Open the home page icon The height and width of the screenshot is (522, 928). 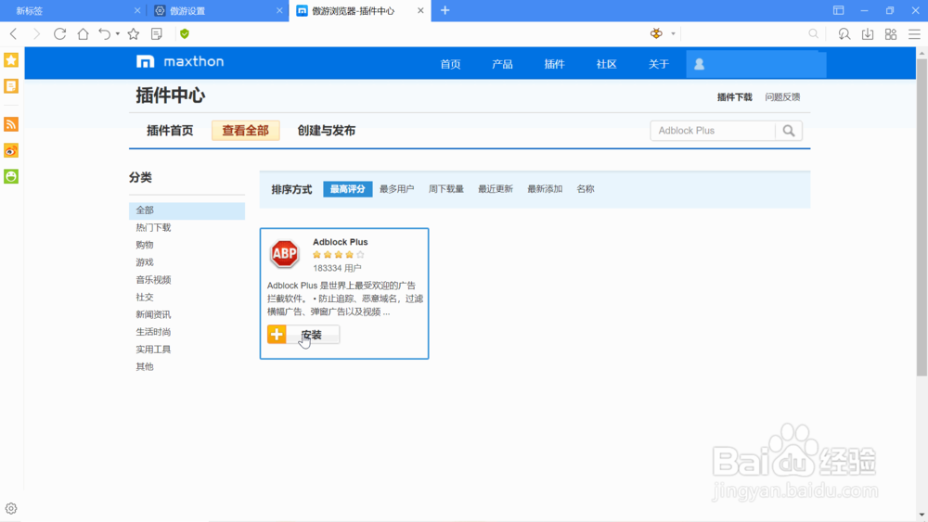[x=83, y=34]
